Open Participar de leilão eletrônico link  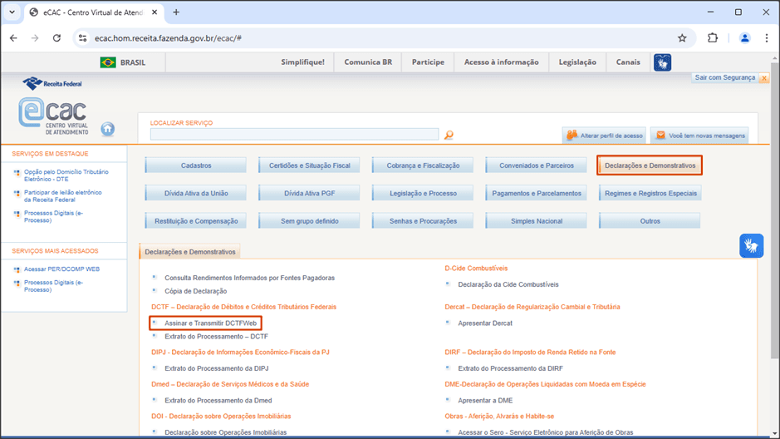62,196
